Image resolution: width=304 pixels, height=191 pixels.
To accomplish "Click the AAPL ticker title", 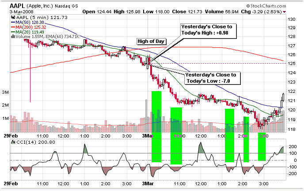I will click(x=17, y=6).
